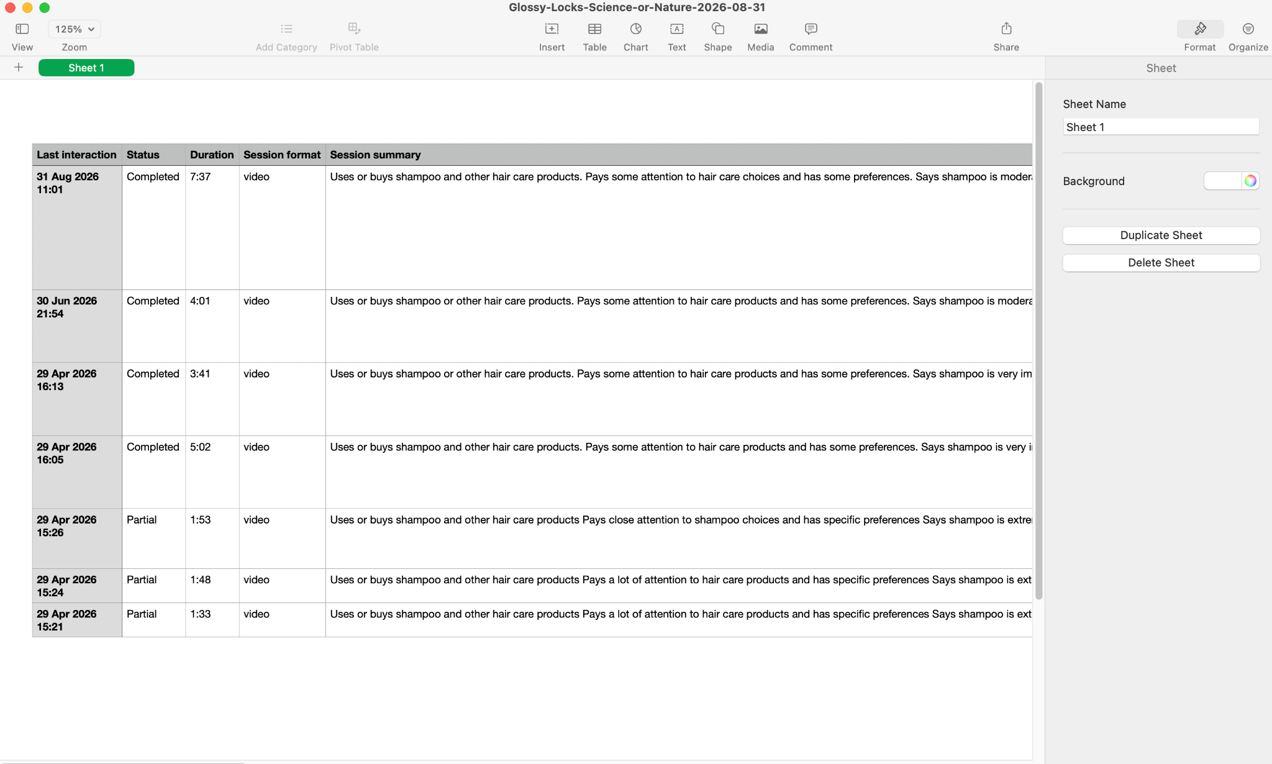Toggle the Organize inspector panel
This screenshot has height=764, width=1272.
tap(1248, 29)
